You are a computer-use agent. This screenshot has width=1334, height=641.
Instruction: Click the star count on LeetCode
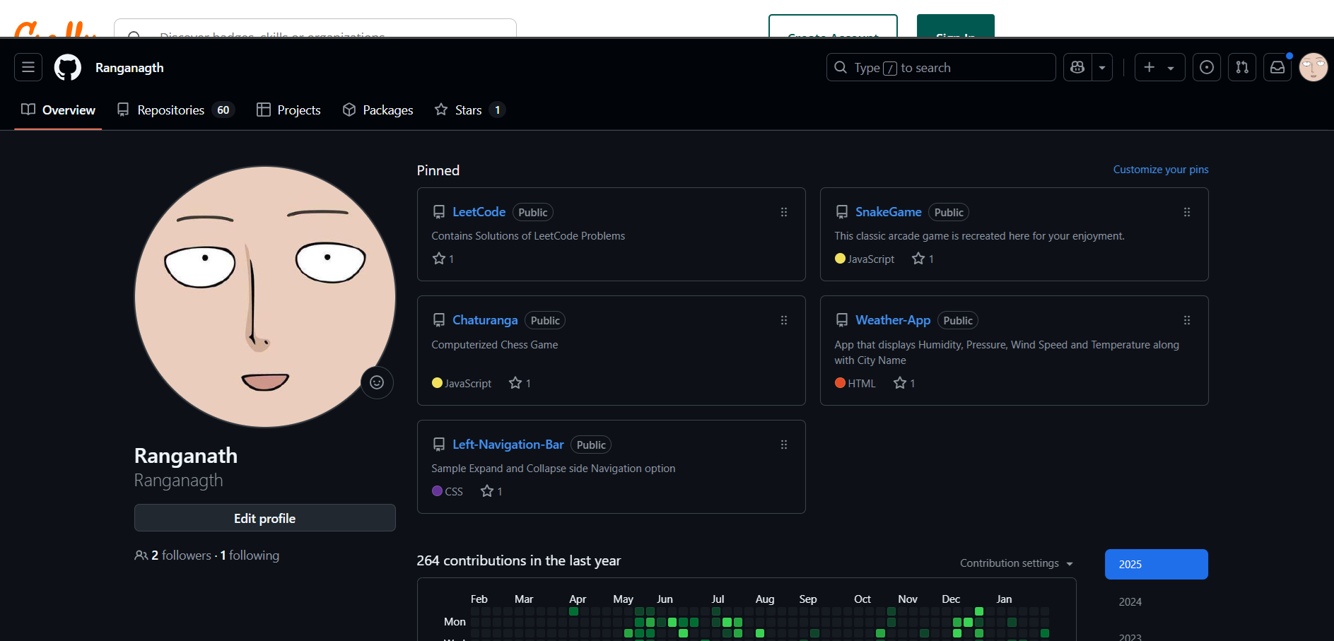(x=443, y=259)
